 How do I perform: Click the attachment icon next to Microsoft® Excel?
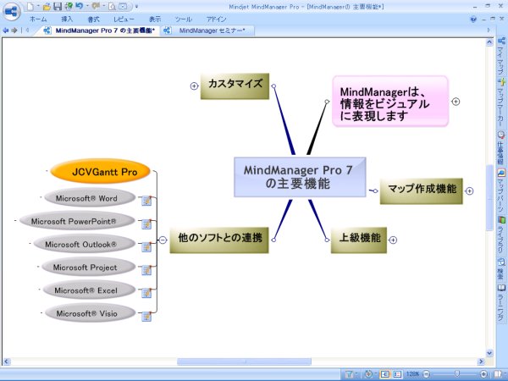146,293
